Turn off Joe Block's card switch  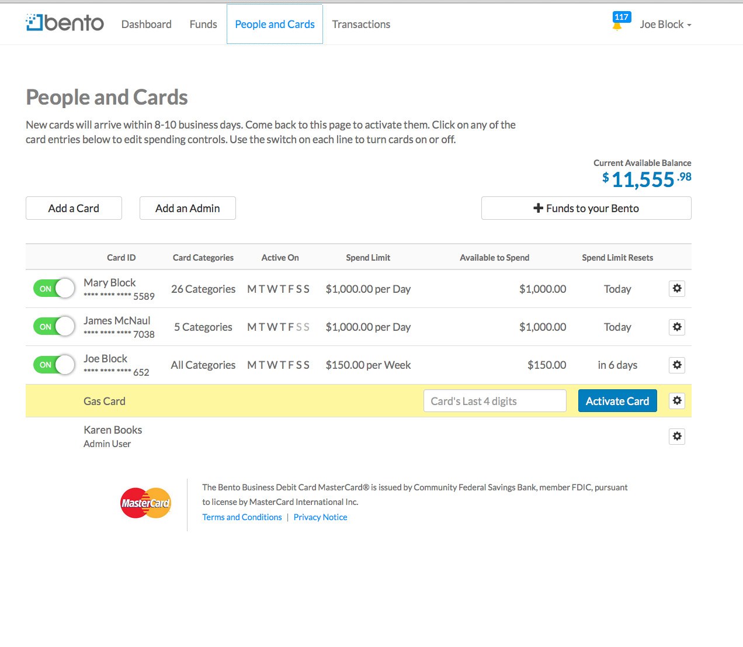pyautogui.click(x=54, y=364)
